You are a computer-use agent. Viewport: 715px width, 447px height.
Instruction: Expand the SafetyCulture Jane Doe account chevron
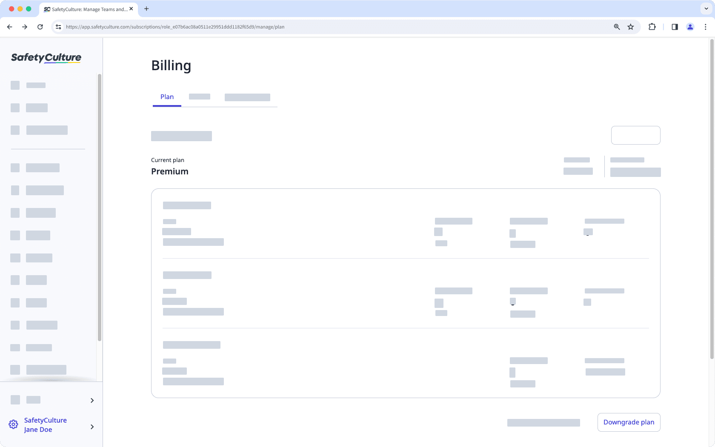pos(92,427)
